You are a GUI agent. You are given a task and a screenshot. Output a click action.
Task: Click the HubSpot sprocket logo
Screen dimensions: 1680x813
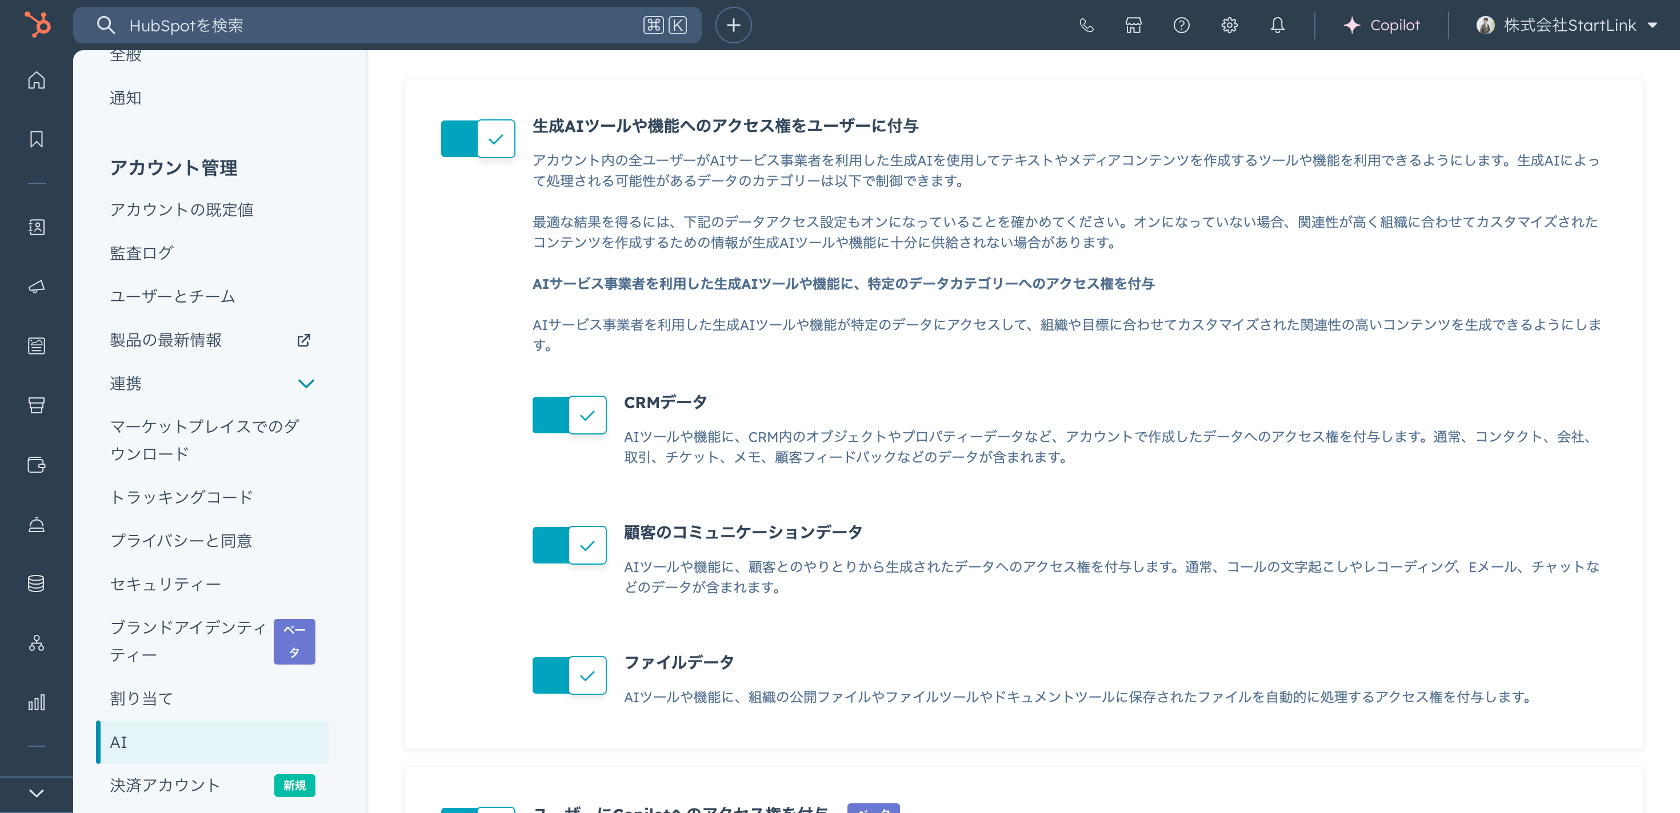click(37, 25)
